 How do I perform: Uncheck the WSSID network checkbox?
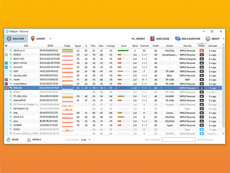click(x=6, y=54)
